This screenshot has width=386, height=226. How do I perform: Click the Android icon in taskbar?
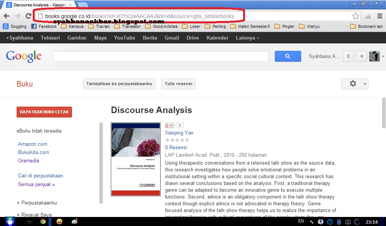10,221
